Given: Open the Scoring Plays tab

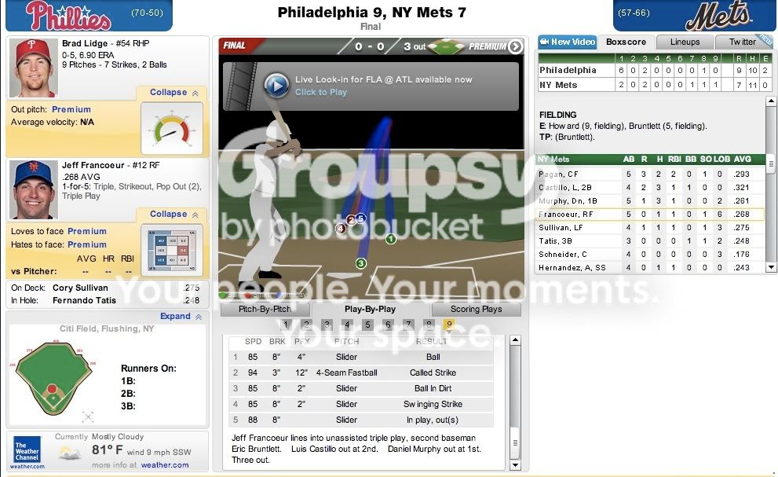Looking at the screenshot, I should (x=477, y=309).
